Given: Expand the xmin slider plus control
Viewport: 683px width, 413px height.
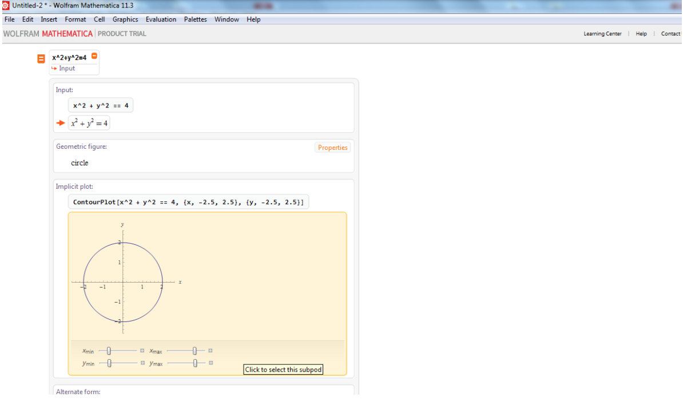Looking at the screenshot, I should tap(142, 351).
